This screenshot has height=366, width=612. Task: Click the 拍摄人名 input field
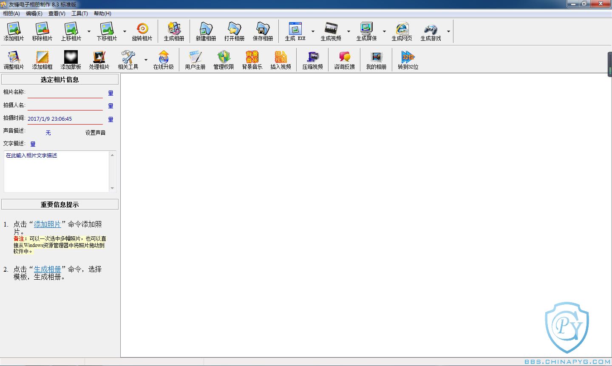point(65,106)
